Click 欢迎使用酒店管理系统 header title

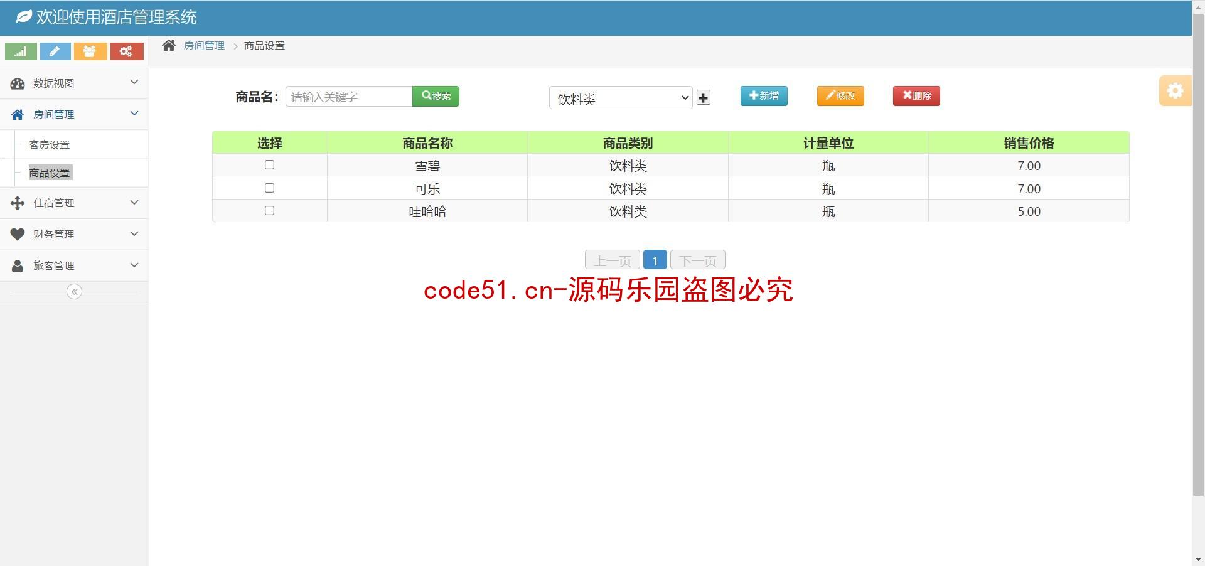[116, 17]
